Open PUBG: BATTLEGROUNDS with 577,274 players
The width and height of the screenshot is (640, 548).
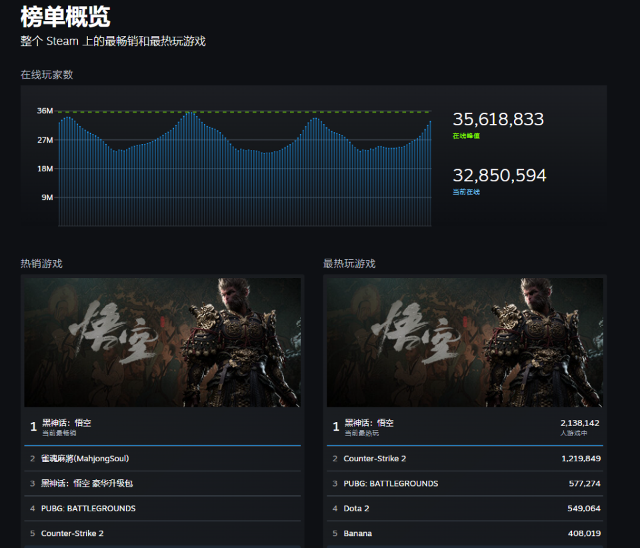coord(465,483)
